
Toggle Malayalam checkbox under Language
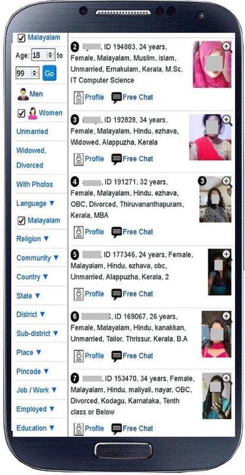pos(21,221)
